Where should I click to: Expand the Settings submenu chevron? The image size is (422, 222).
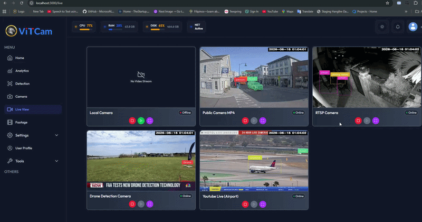(x=56, y=135)
